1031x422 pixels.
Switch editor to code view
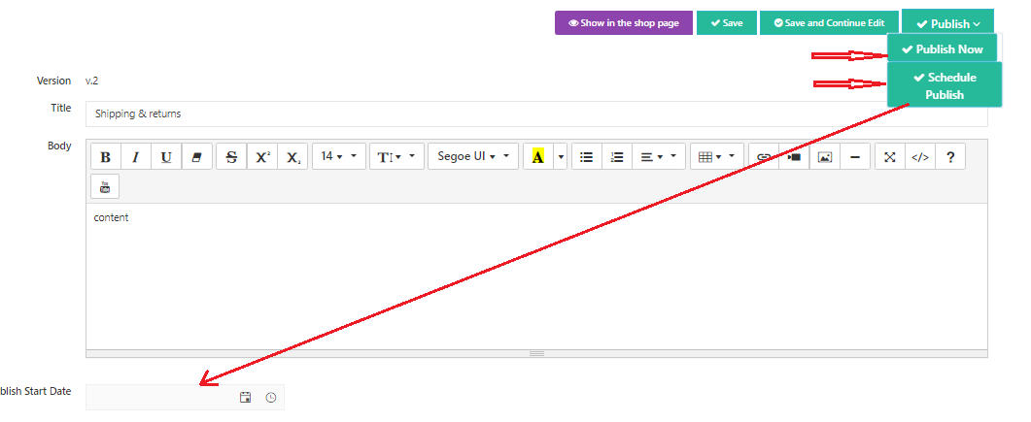click(x=919, y=157)
